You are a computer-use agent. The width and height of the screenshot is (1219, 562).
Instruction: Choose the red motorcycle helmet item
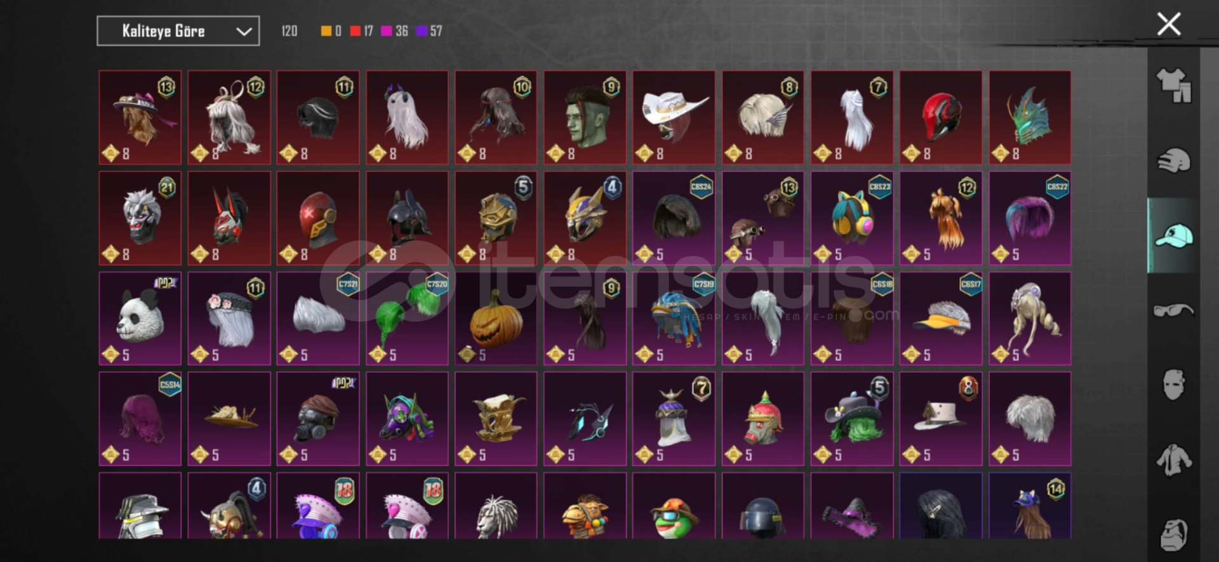pos(941,117)
